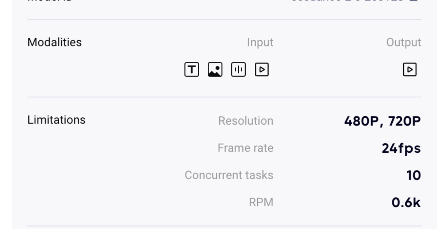Click the cut-off Model ID label
Screen dimensions: 438x229
tap(50, 1)
